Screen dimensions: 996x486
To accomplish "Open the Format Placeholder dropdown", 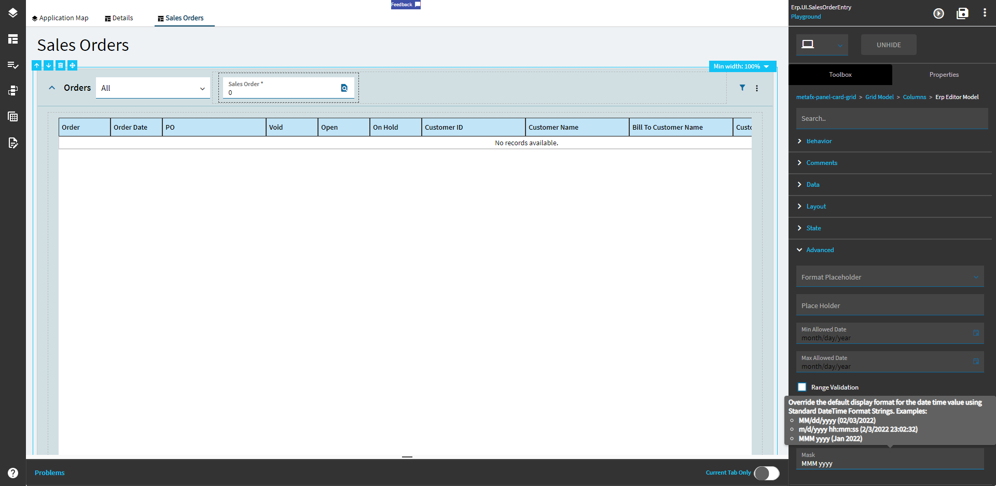I will 890,276.
